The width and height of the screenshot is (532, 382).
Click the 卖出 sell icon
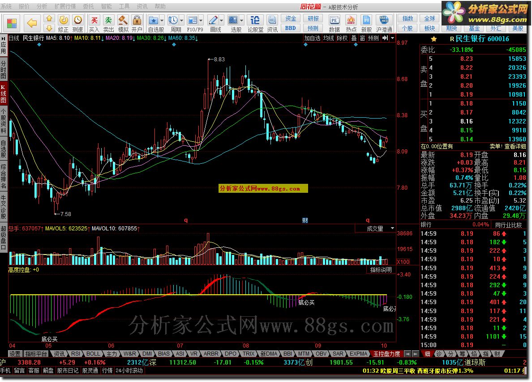pyautogui.click(x=108, y=23)
